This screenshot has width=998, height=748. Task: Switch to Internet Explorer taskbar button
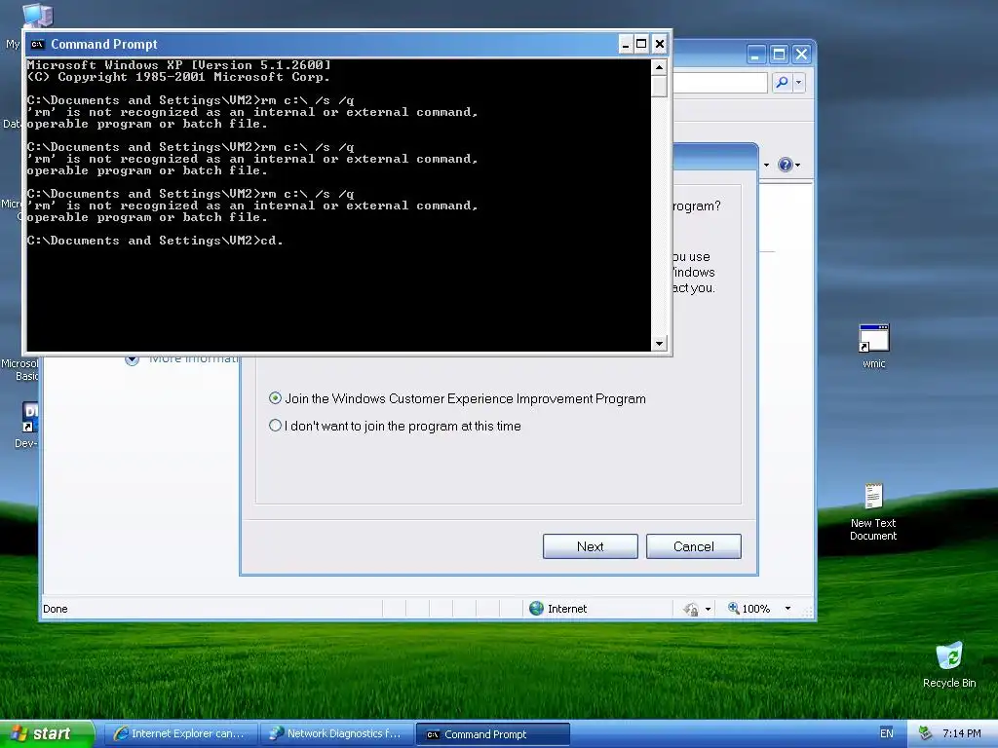point(180,733)
